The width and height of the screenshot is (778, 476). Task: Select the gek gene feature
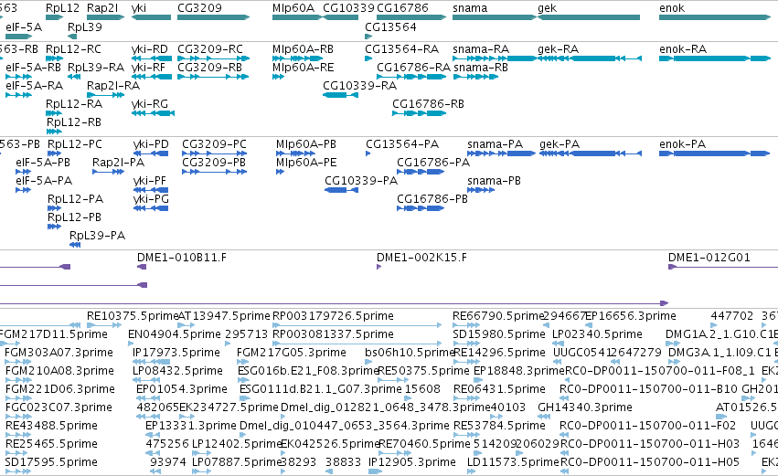(x=589, y=17)
